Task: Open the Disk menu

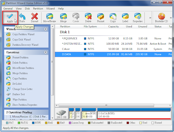Action: point(28,9)
